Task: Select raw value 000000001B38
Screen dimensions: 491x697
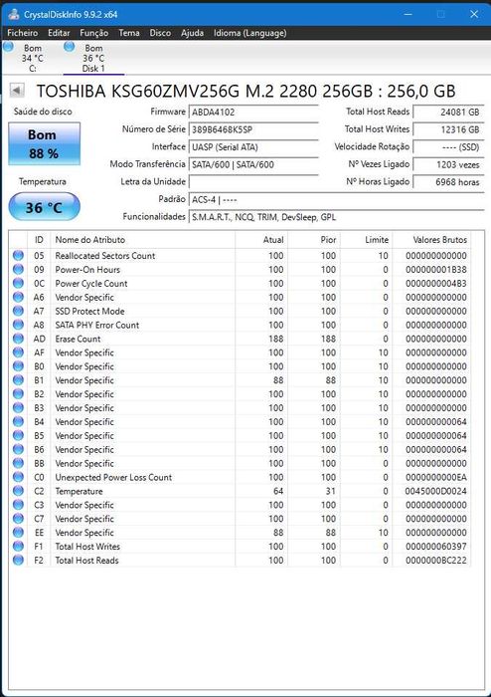Action: coord(436,270)
